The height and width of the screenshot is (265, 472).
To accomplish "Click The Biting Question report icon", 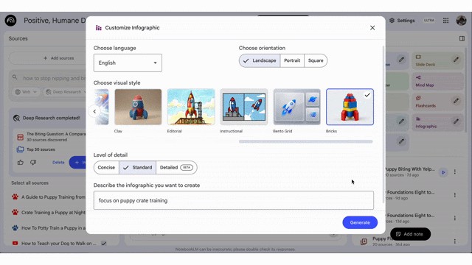I will [20, 137].
